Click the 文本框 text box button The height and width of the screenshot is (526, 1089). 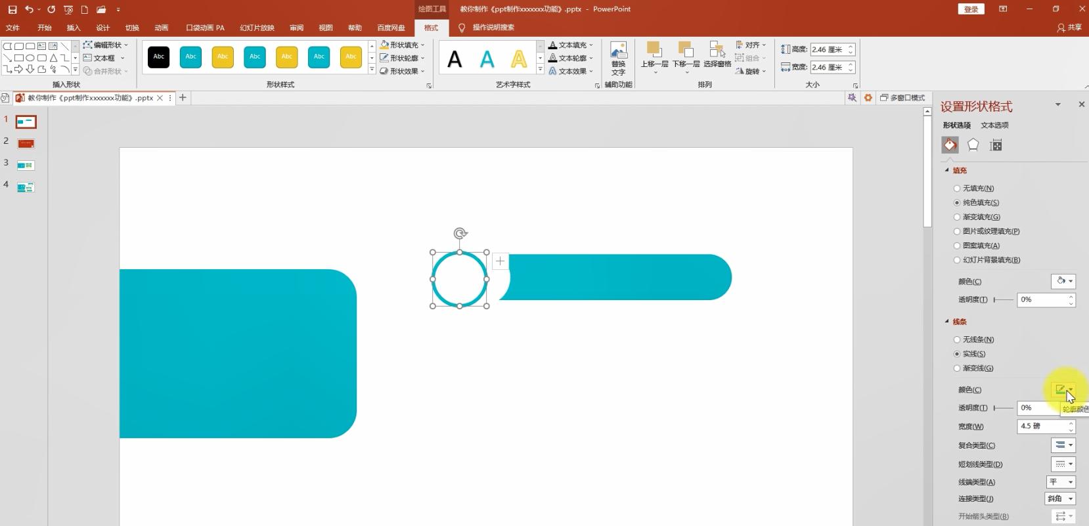tap(104, 58)
